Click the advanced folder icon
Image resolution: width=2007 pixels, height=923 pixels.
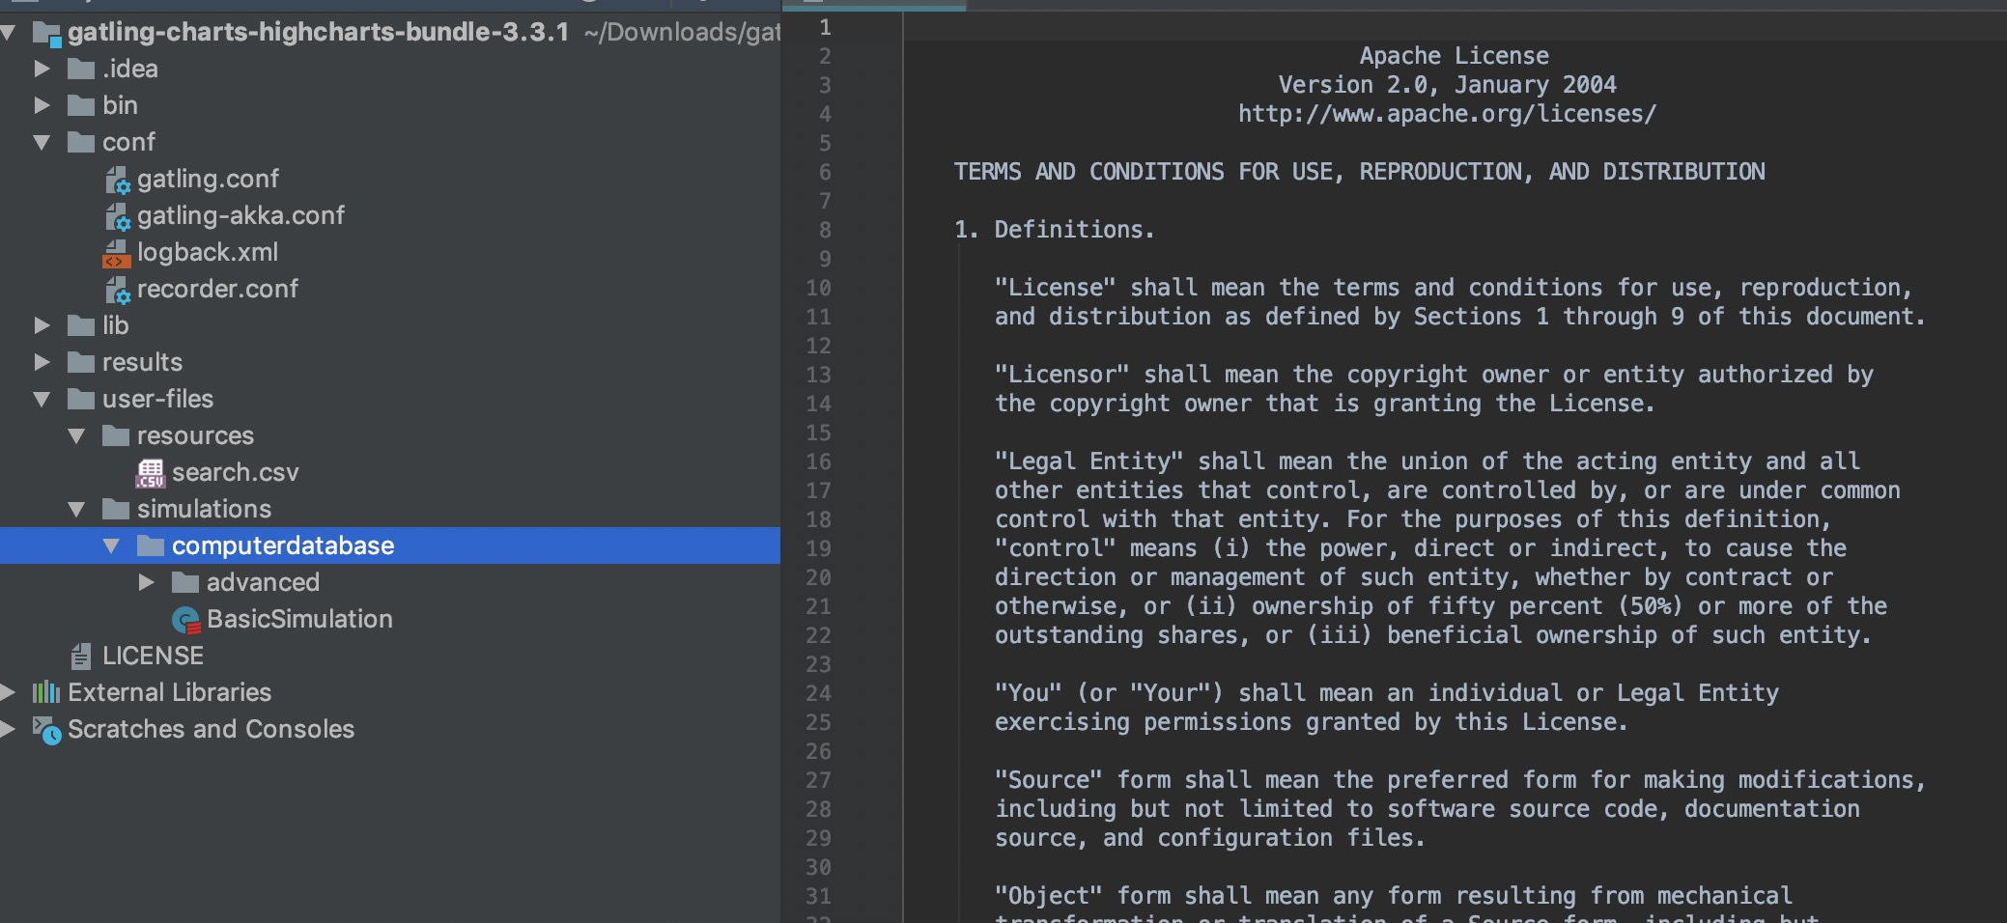(185, 582)
